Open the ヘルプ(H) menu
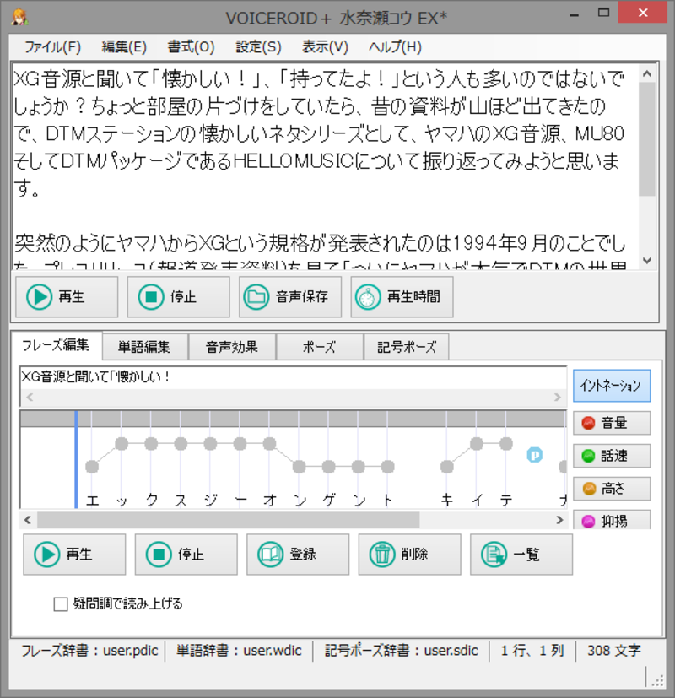The width and height of the screenshot is (675, 698). click(x=395, y=46)
